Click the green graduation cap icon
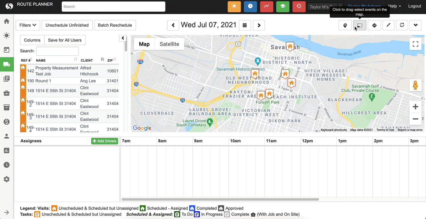The width and height of the screenshot is (426, 219). (283, 7)
